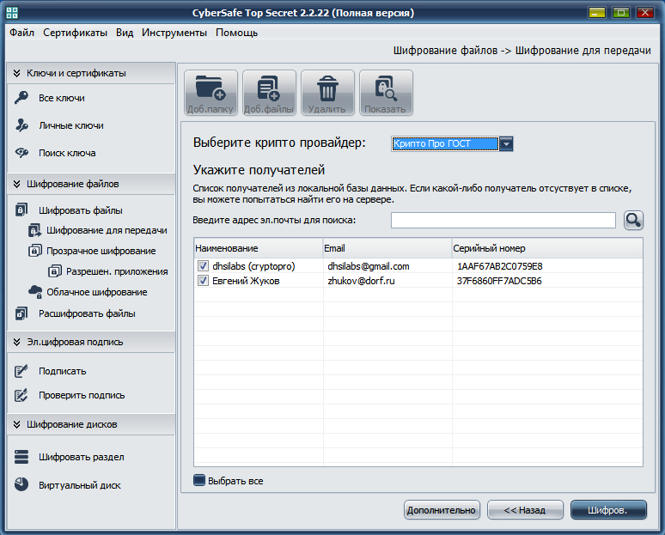Click the icon beside Прозрачное шифрование
The width and height of the screenshot is (665, 535).
[34, 251]
